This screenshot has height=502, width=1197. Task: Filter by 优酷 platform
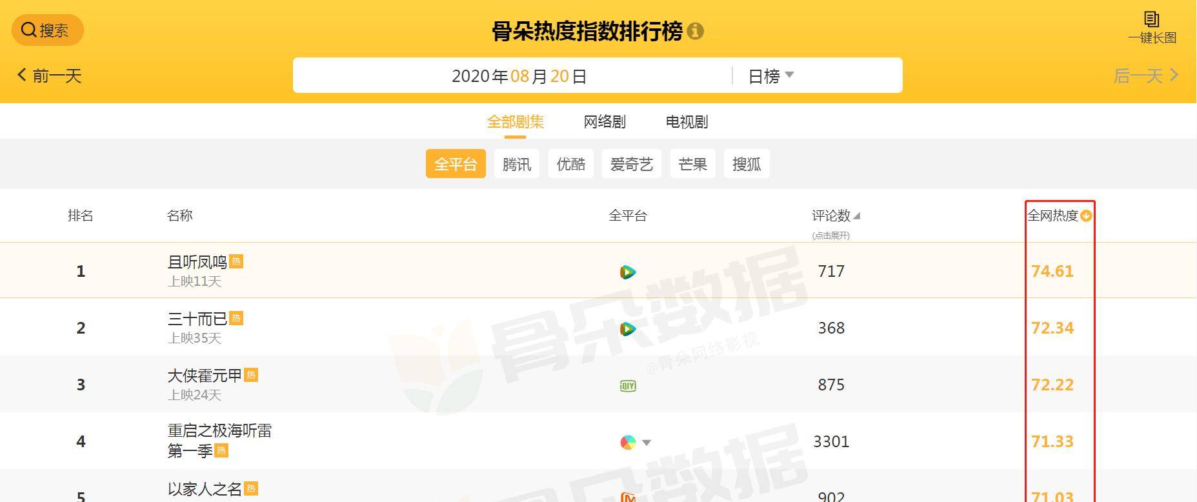[571, 164]
